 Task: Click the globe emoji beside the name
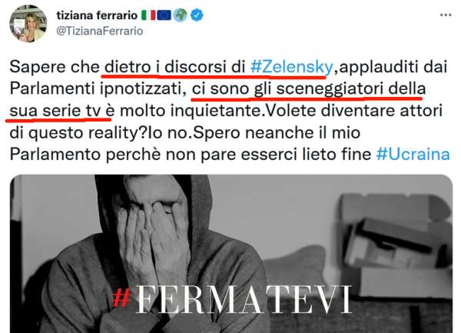pyautogui.click(x=180, y=15)
